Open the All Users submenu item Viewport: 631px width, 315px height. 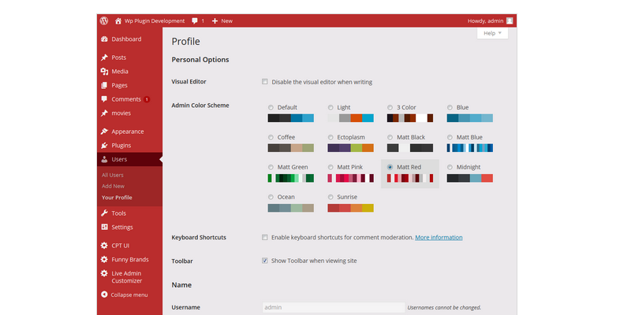(x=113, y=175)
